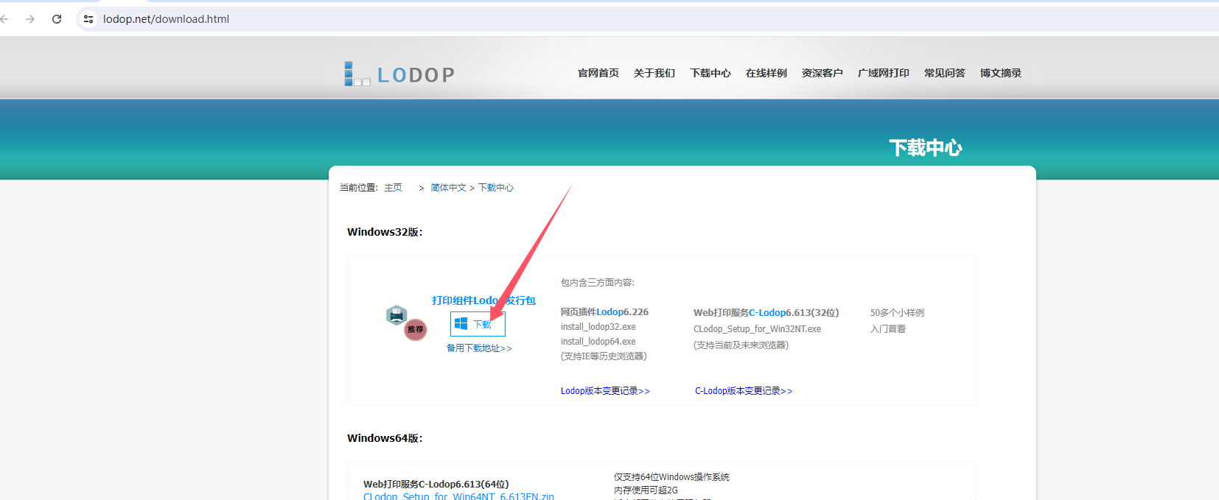Follow the 主页 breadcrumb link
The width and height of the screenshot is (1219, 500).
point(393,188)
